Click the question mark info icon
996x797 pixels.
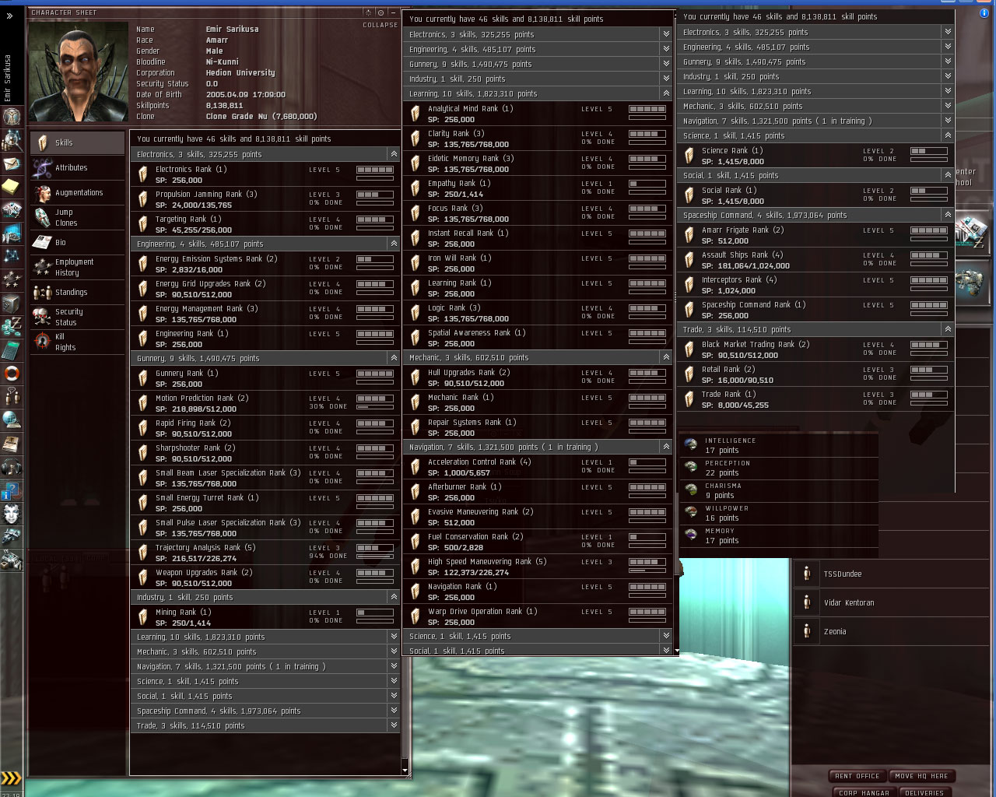12,490
